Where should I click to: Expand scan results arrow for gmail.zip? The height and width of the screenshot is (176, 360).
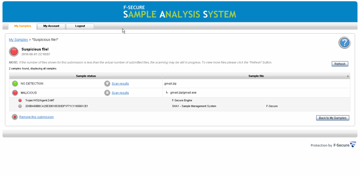(107, 84)
